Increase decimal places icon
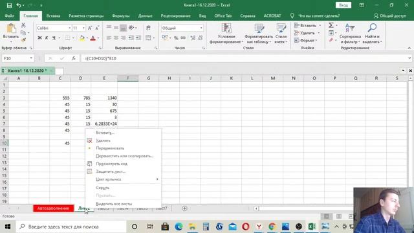 193,38
